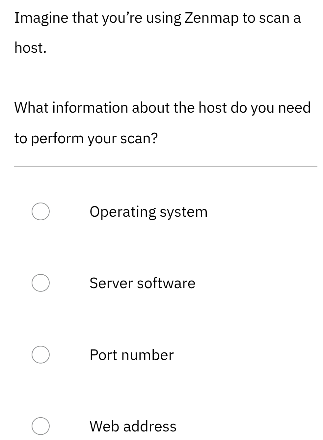This screenshot has width=323, height=440.
Task: Pick the Web address radio button
Action: pyautogui.click(x=40, y=426)
